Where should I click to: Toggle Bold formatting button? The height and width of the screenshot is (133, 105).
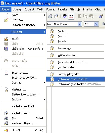(104, 24)
